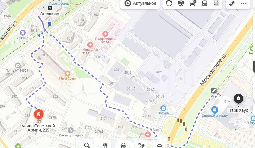
Task: Click the Мега Суши orange icon
Action: click(x=67, y=74)
